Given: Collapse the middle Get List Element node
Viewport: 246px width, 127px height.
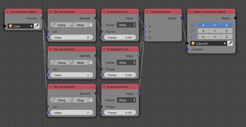Looking at the screenshot, I should pos(50,49).
